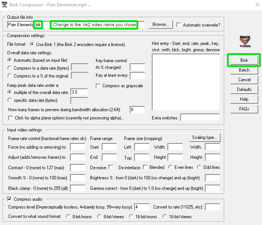Click the Bink button to start compression
This screenshot has height=225, width=262.
pyautogui.click(x=244, y=60)
